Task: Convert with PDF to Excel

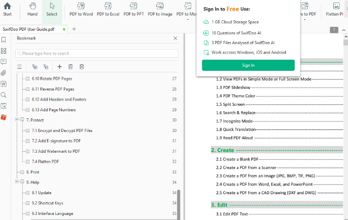Action: [108, 10]
